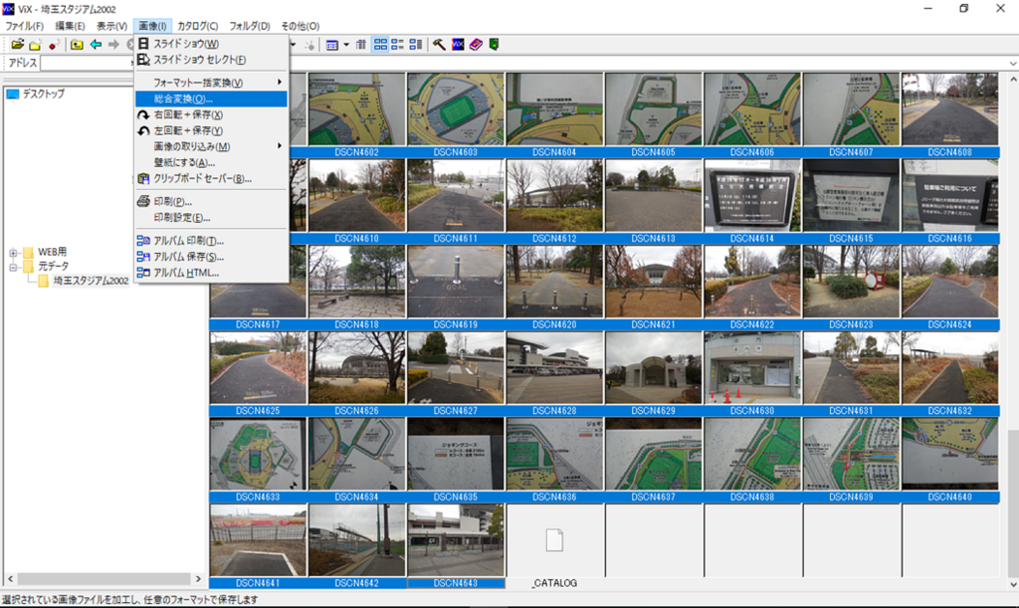Expand the WEB用 folder node

coord(13,252)
